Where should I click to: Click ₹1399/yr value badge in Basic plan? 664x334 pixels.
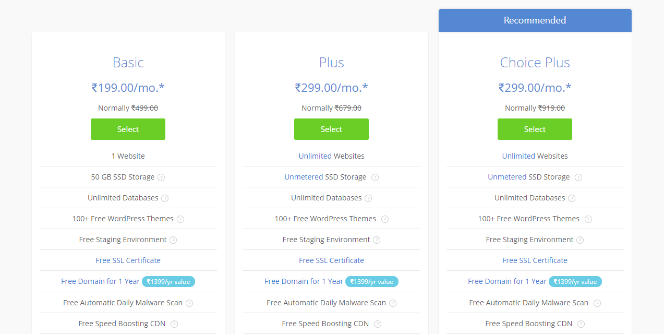(168, 282)
